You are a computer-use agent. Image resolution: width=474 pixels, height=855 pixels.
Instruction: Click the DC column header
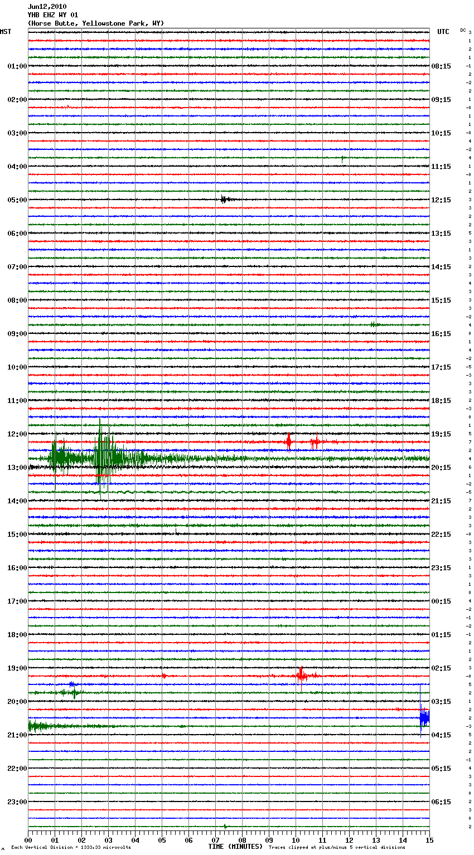coord(463,30)
